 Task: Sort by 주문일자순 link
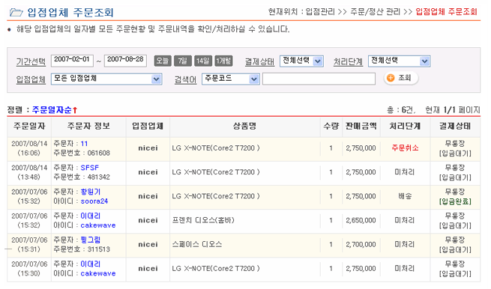pyautogui.click(x=52, y=110)
